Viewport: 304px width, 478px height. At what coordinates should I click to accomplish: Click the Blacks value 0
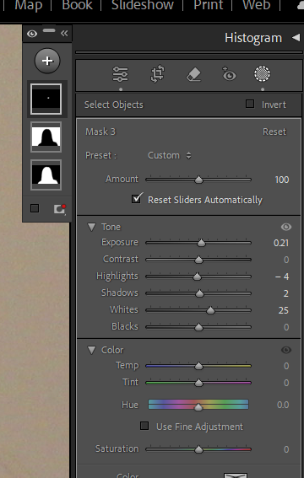(286, 327)
